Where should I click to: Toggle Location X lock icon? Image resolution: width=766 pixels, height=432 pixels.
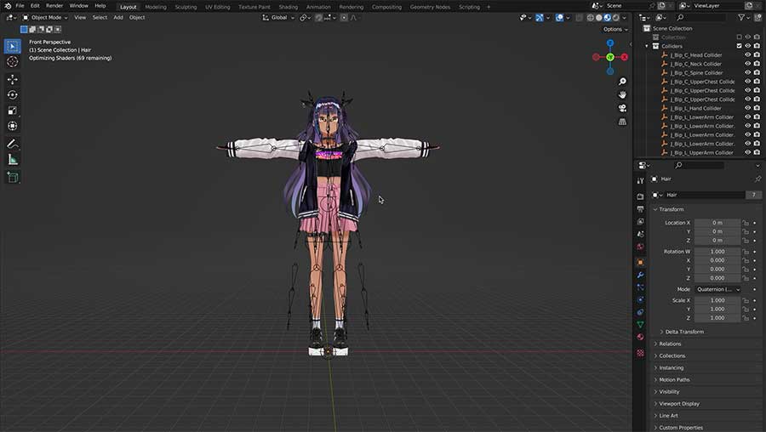[x=746, y=223]
